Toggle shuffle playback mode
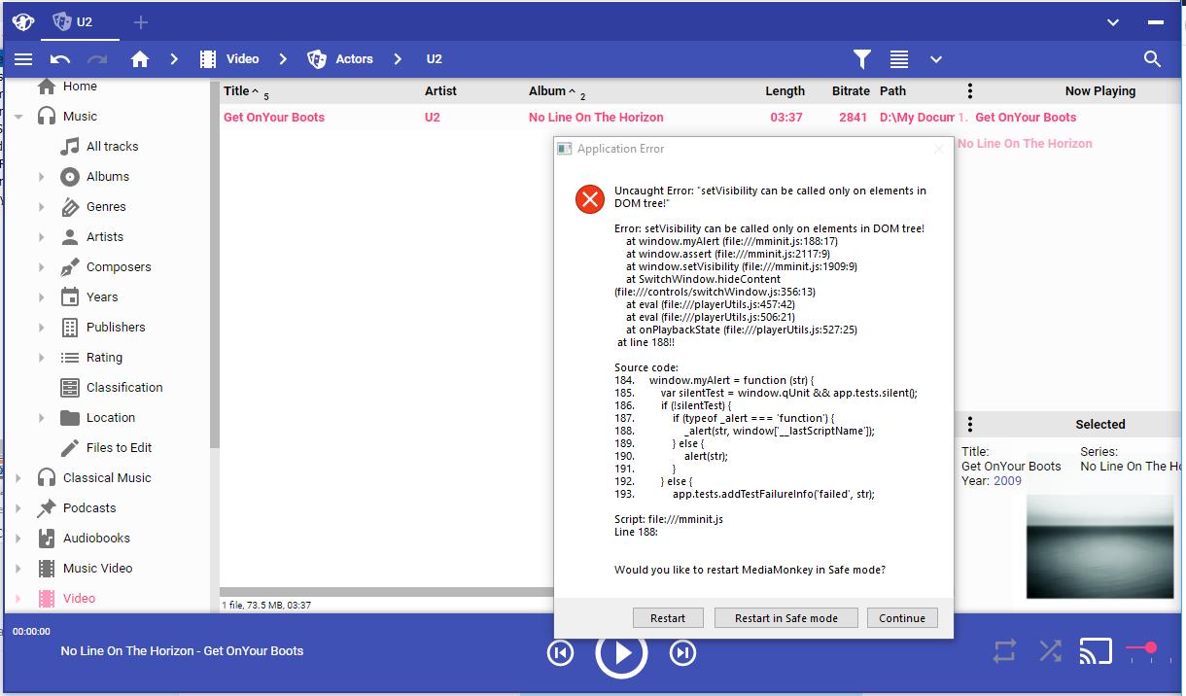 point(1050,651)
